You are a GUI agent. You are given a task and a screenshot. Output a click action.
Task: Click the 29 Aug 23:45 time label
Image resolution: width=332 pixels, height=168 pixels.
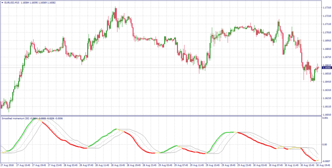(x=245, y=166)
